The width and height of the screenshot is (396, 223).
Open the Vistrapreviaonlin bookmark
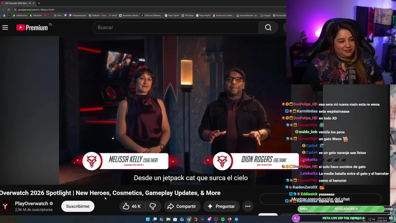(x=78, y=15)
